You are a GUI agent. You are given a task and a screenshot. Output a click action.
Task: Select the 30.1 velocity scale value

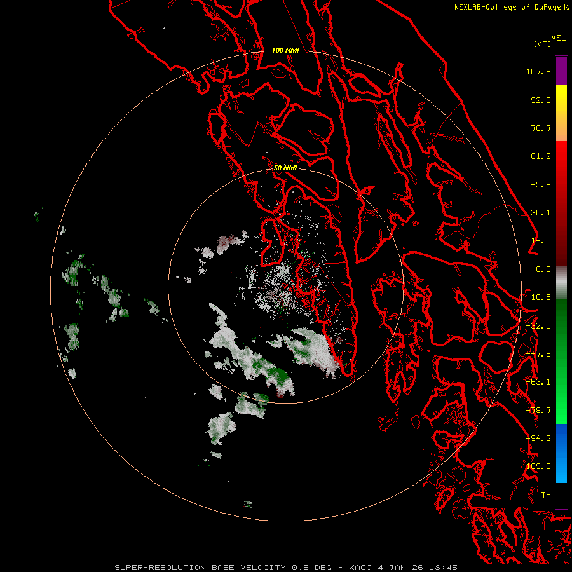pos(541,213)
